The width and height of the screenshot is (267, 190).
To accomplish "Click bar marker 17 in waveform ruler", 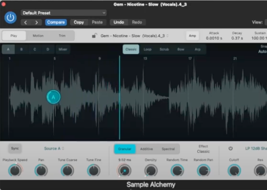I will pyautogui.click(x=190, y=58).
